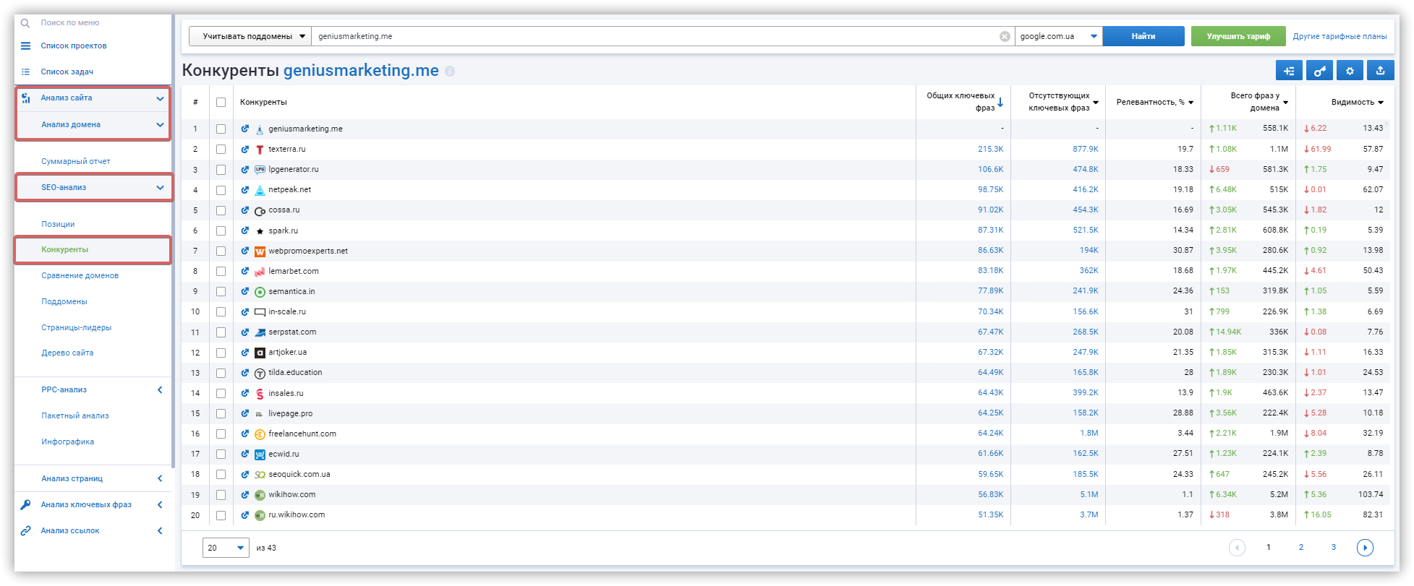This screenshot has width=1414, height=586.
Task: Click the webpromoexperts.net favicon
Action: click(260, 251)
